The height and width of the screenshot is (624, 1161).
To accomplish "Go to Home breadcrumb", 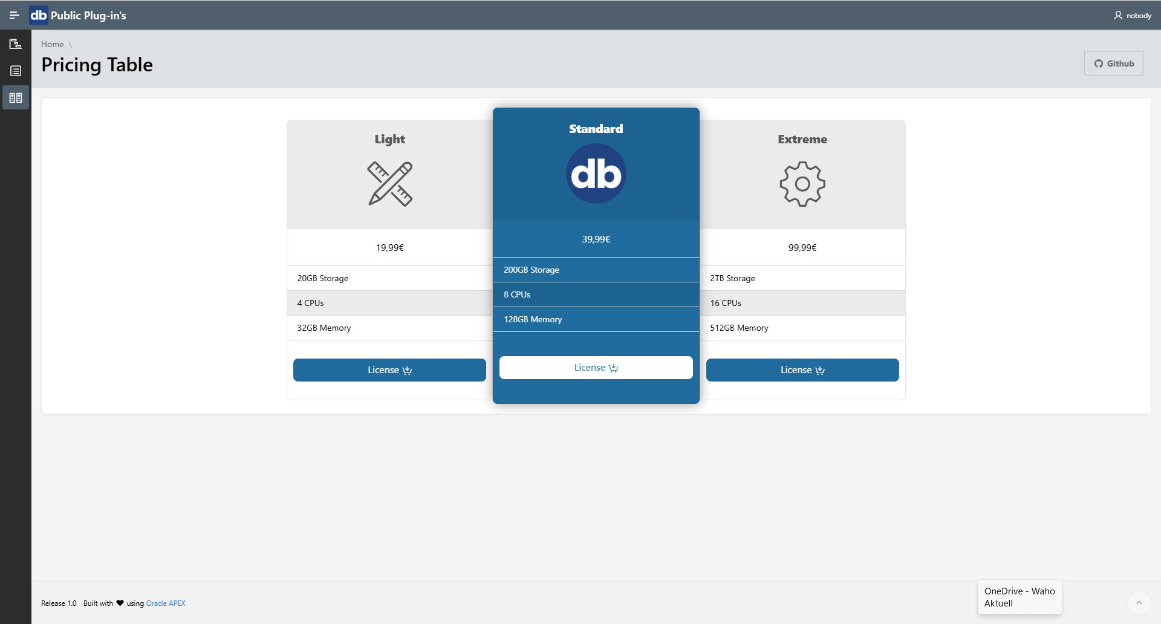I will click(x=52, y=44).
